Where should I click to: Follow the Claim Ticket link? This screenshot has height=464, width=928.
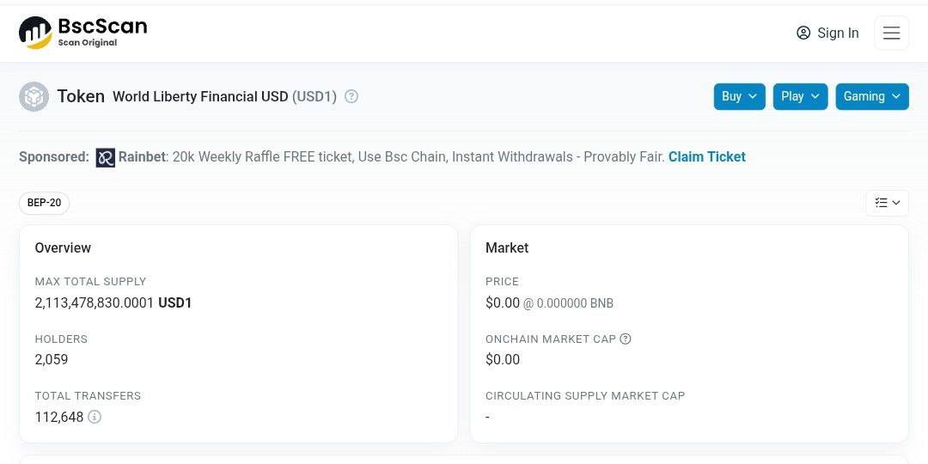click(706, 157)
